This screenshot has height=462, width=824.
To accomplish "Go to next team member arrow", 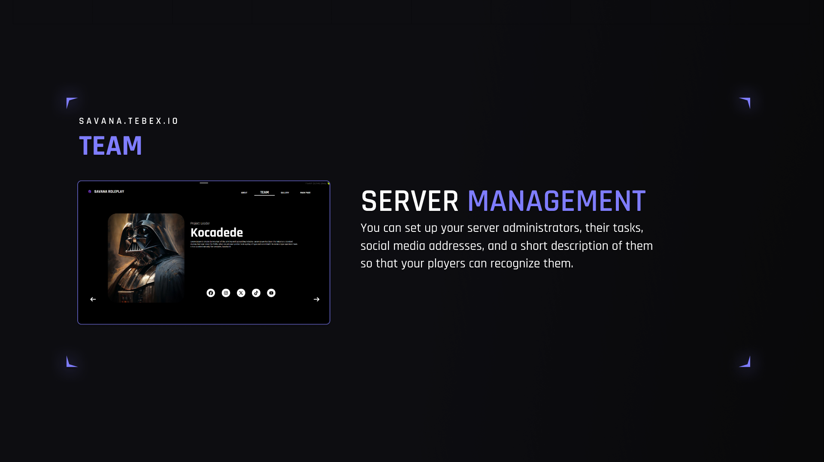I will coord(317,299).
